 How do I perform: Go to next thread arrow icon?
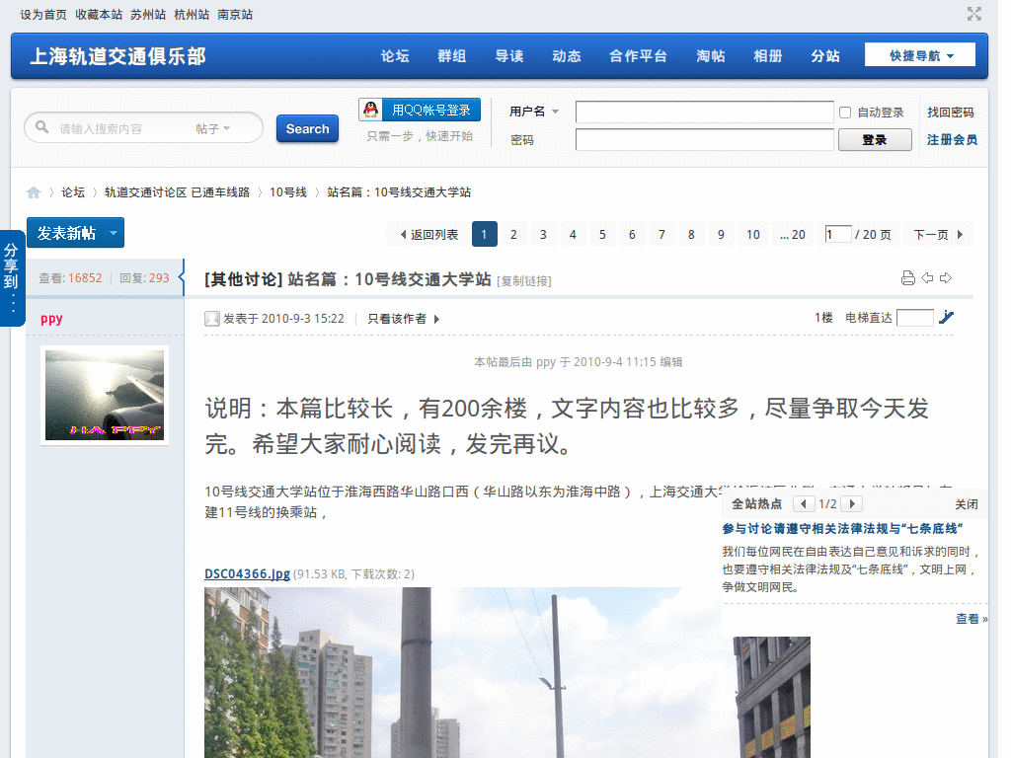coord(945,277)
